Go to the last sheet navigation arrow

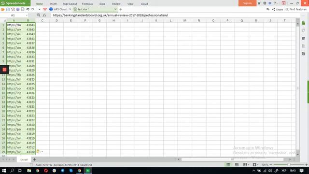(14, 159)
